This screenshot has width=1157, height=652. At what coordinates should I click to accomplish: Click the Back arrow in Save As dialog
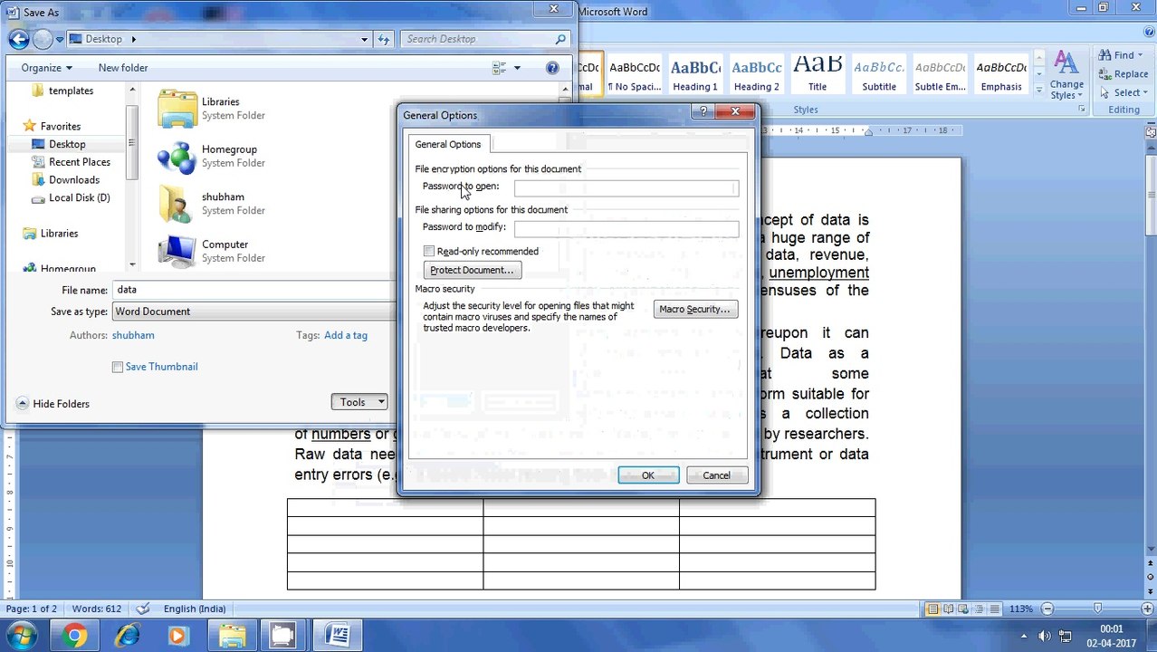pos(18,39)
